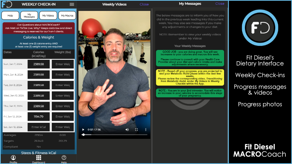The height and width of the screenshot is (164, 292).
Task: Click the video time display 0:02 / 2:56
Action: point(94,130)
